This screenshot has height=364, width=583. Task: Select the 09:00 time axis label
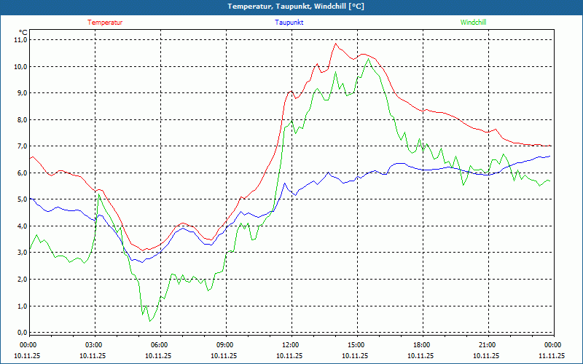(225, 345)
